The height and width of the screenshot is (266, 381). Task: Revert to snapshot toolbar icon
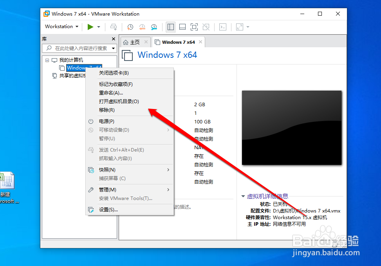click(142, 27)
